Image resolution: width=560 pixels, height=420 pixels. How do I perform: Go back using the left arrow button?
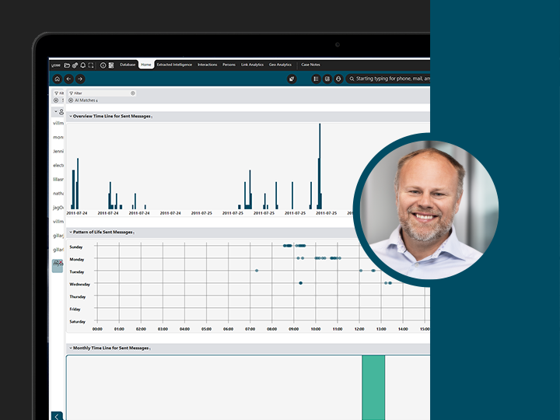point(68,79)
